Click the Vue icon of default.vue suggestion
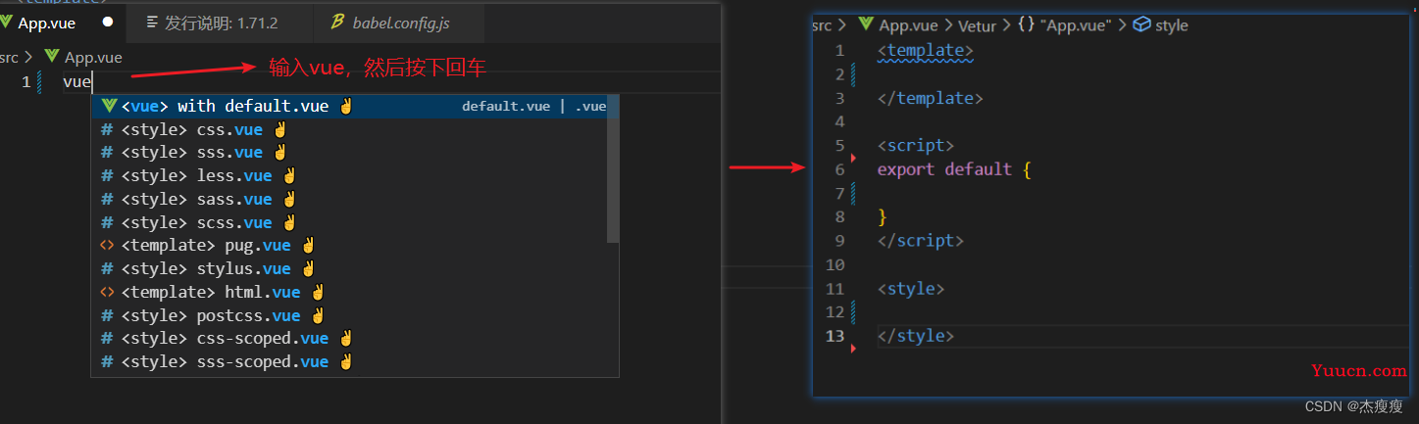 109,106
